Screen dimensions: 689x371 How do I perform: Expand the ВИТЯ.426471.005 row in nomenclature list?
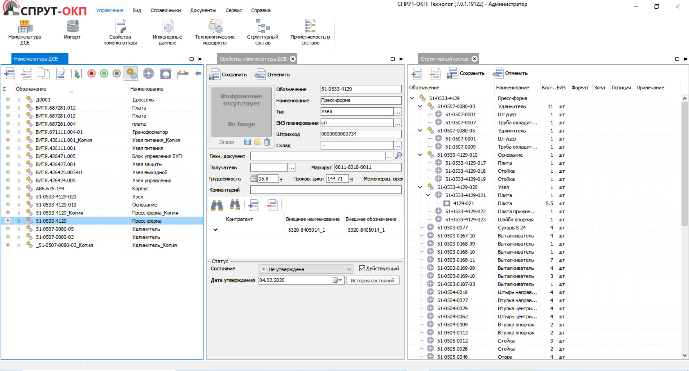click(x=19, y=156)
